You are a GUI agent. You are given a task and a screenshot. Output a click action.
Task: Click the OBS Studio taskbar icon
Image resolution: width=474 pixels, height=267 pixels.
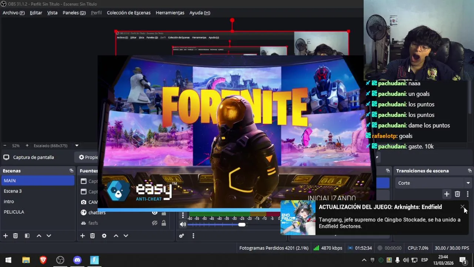[60, 260]
